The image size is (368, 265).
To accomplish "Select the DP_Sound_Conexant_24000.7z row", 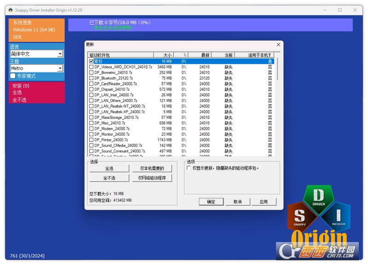I will pyautogui.click(x=181, y=151).
